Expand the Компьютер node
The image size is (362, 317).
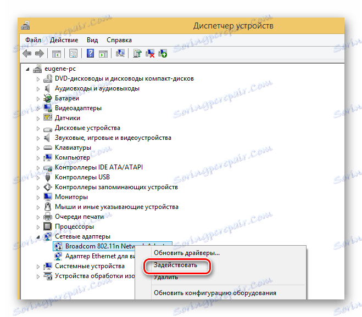click(38, 158)
